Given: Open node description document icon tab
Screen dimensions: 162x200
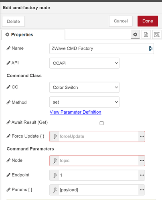Looking at the screenshot, I should coord(146,34).
